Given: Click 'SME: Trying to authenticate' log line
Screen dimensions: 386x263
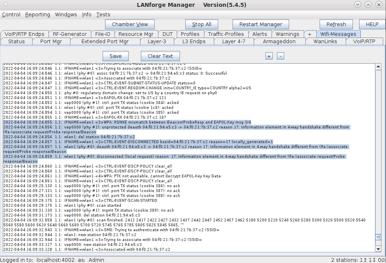Looking at the screenshot, I should click(111, 230).
